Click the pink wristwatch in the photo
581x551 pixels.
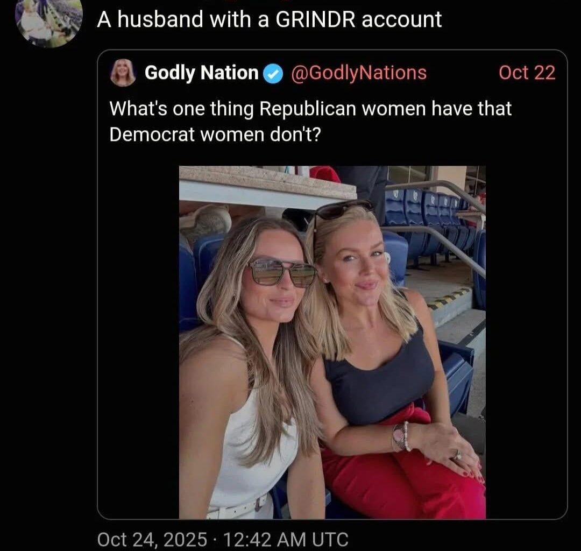400,437
